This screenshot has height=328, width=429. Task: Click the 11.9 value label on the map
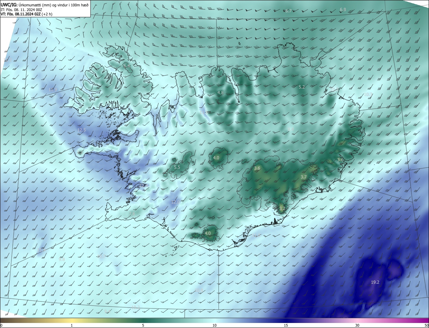click(53, 90)
